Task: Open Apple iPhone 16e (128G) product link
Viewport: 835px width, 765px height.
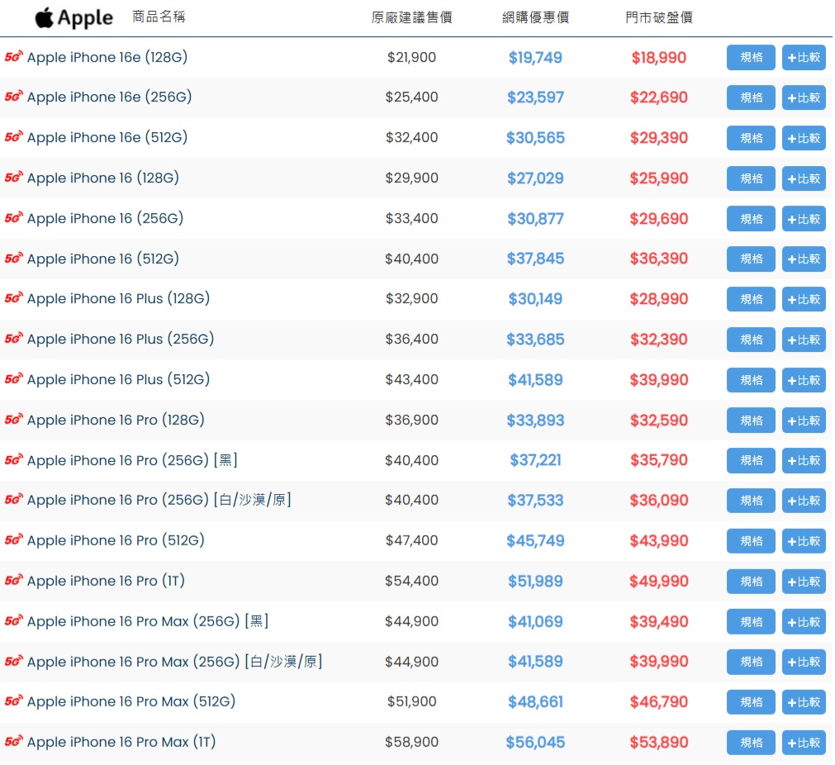Action: pos(107,57)
